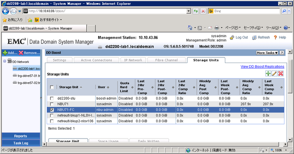This screenshot has height=154, width=294.
Task: Open the ツール(O) menu
Action: click(273, 28)
